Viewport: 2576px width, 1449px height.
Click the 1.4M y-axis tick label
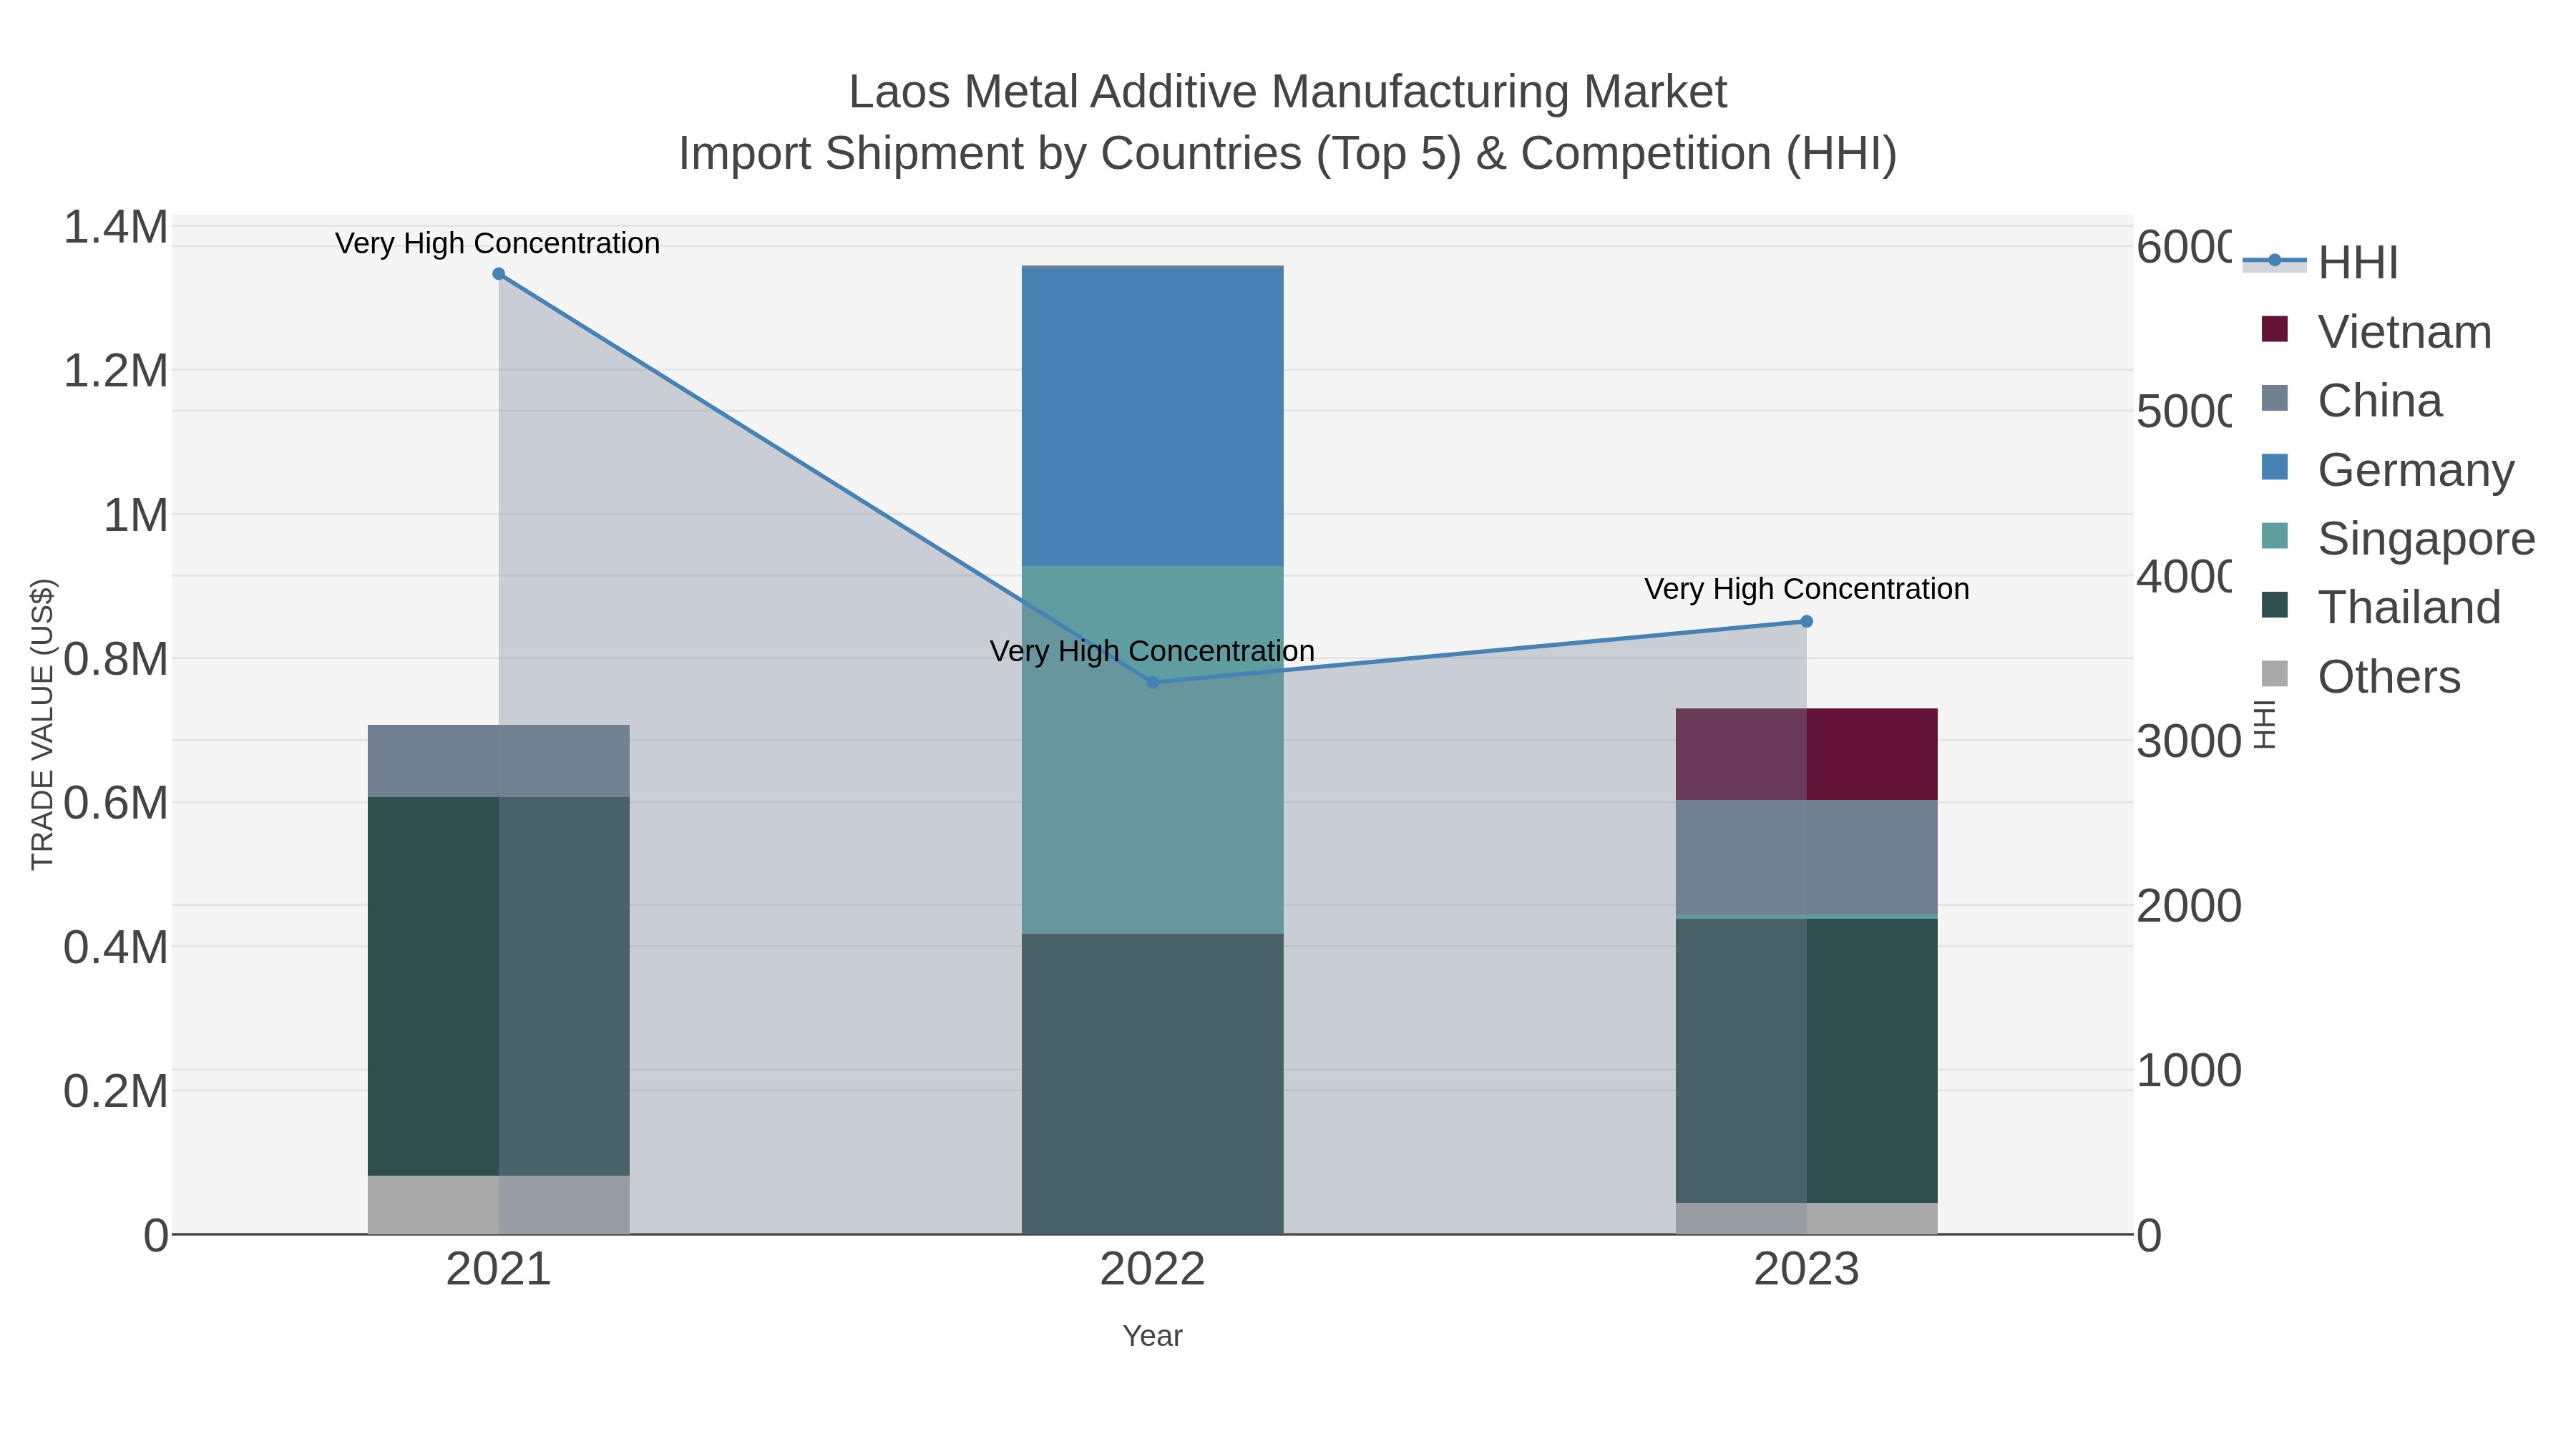click(116, 227)
